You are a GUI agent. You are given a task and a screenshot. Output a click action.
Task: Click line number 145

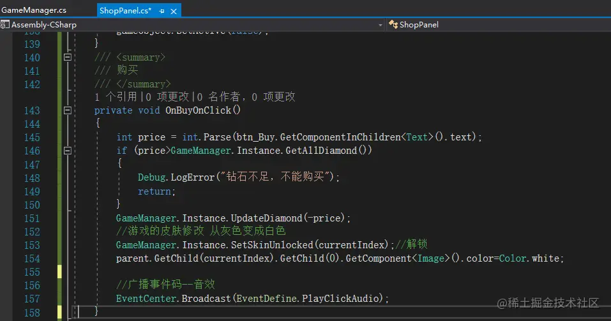tap(32, 137)
